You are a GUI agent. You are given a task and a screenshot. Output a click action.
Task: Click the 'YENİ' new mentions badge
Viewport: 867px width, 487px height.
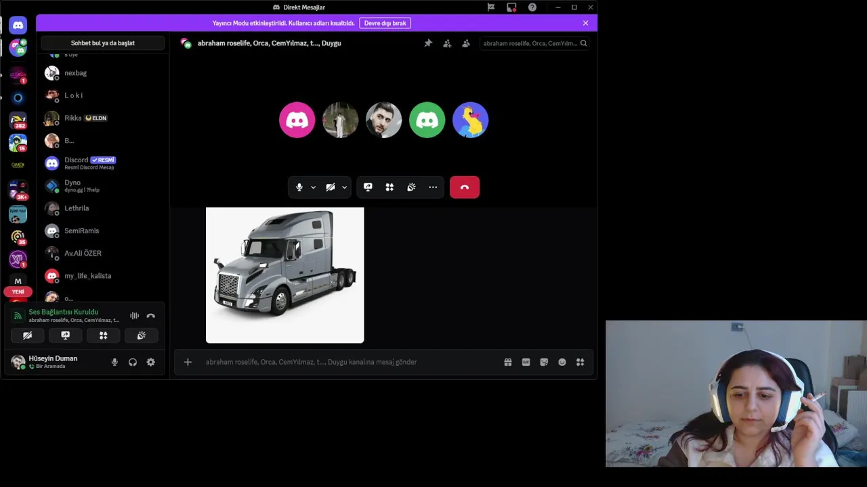click(x=18, y=292)
